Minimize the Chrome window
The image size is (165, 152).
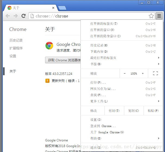pyautogui.click(x=142, y=2)
